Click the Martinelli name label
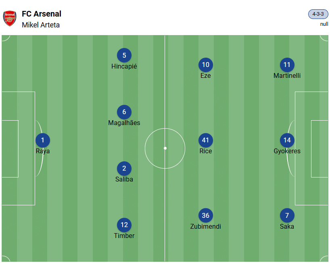Screen dimensions: 330x263 (287, 76)
